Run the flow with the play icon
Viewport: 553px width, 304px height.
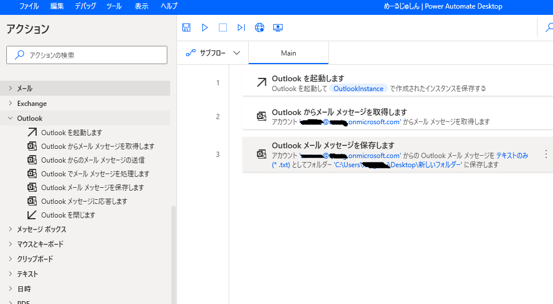[205, 27]
